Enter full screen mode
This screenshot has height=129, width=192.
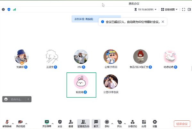click(184, 9)
